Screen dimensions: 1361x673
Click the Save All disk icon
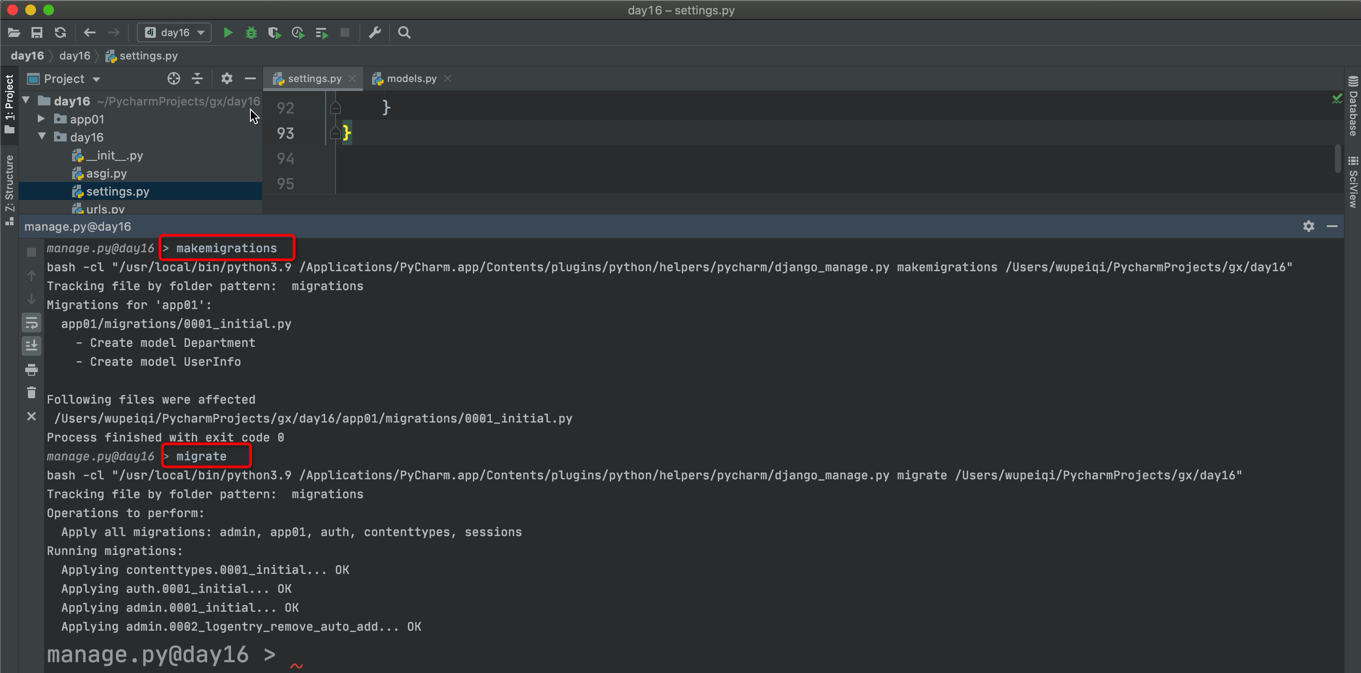coord(36,33)
